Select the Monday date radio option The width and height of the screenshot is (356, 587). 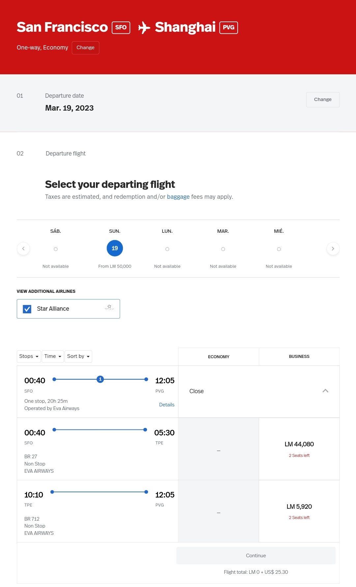(x=167, y=249)
